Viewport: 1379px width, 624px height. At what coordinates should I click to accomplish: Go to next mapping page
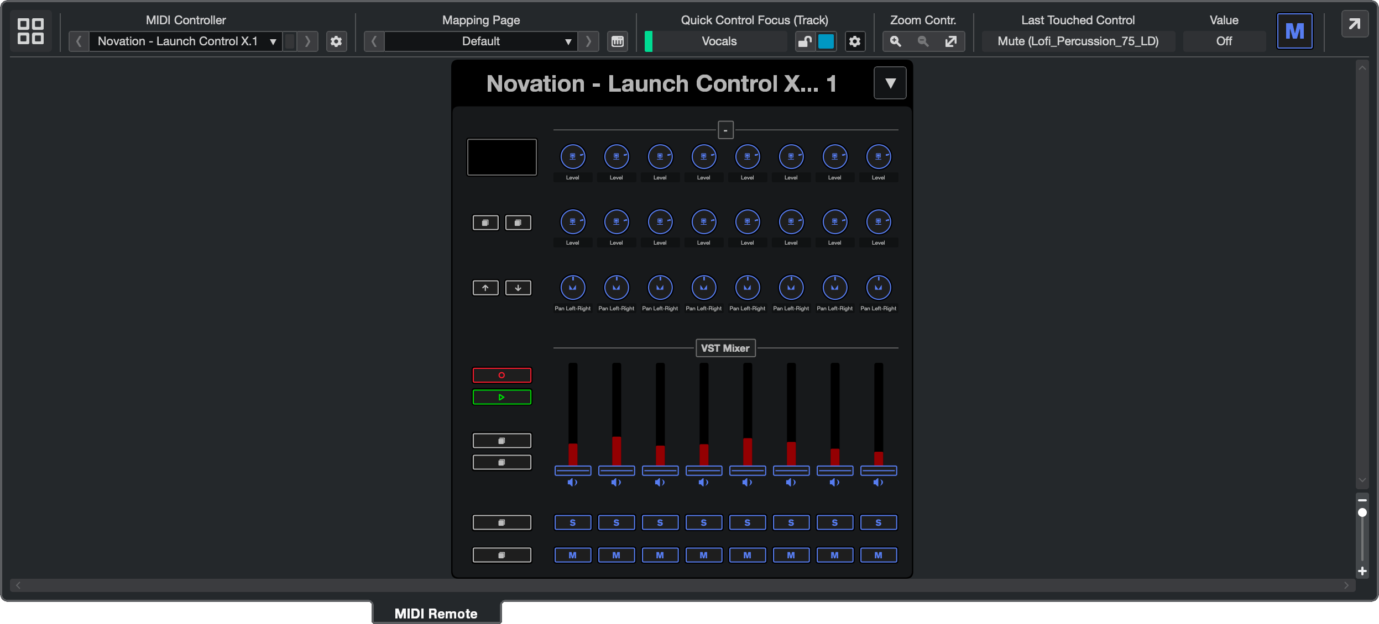click(x=588, y=41)
